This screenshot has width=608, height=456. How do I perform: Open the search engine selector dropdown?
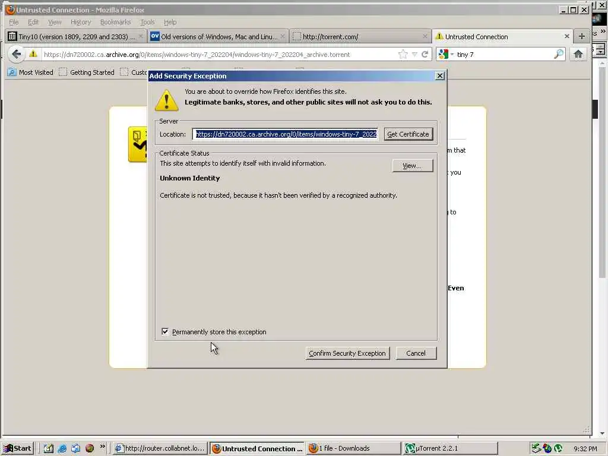coord(445,54)
